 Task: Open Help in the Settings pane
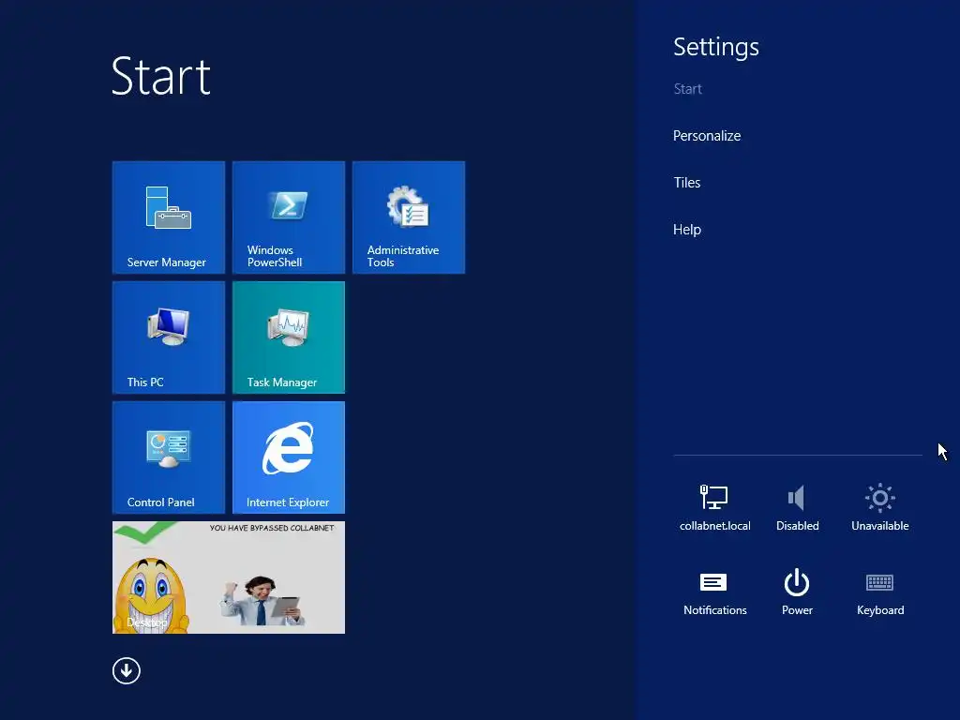pos(686,230)
